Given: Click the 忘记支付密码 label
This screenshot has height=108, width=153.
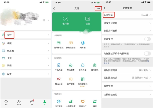Looking at the screenshot, I should point(110,31).
